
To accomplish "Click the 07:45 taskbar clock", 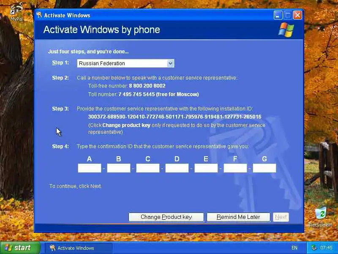I will pyautogui.click(x=326, y=248).
